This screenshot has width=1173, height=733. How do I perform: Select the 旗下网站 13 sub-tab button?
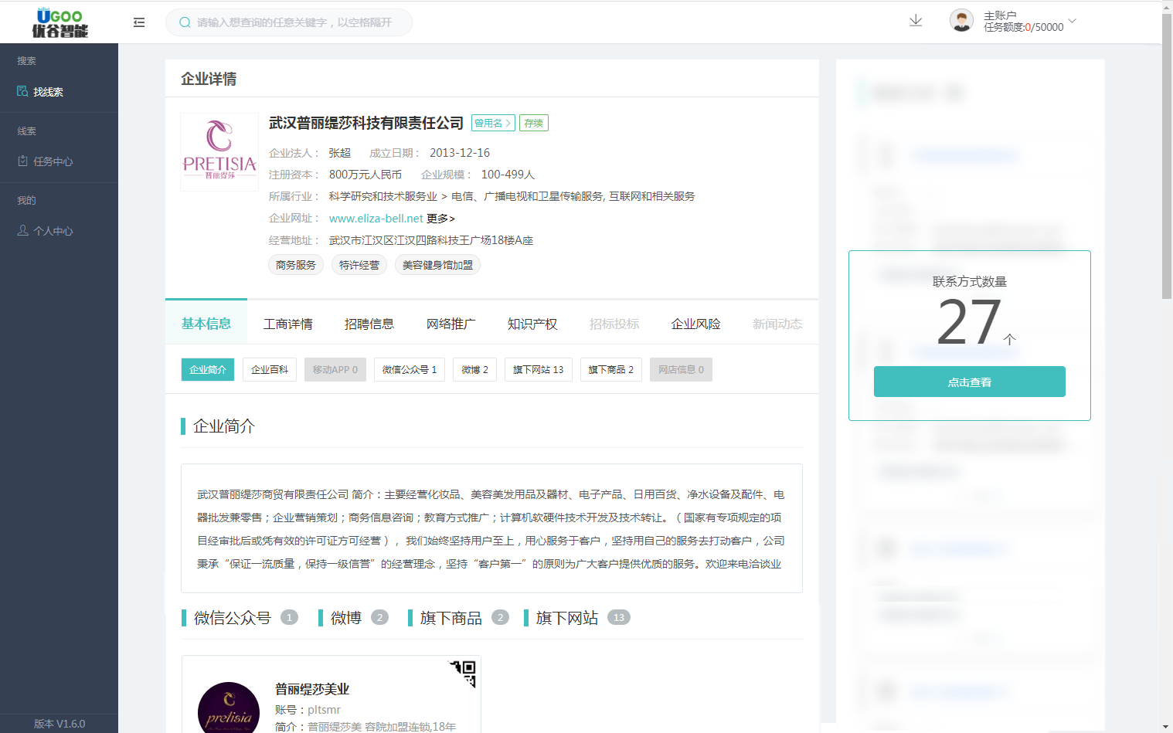(x=539, y=369)
